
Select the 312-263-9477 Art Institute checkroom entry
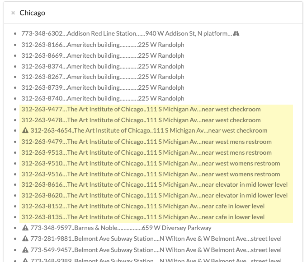click(x=141, y=109)
